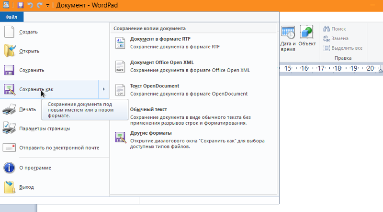Click the Сохранить как floppy-with-pencil icon
This screenshot has height=212, width=383.
coord(10,89)
